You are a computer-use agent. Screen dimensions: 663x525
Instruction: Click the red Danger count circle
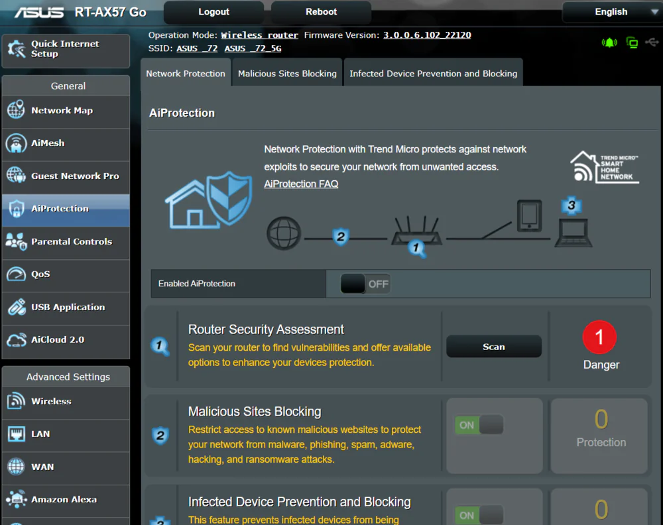pyautogui.click(x=599, y=337)
